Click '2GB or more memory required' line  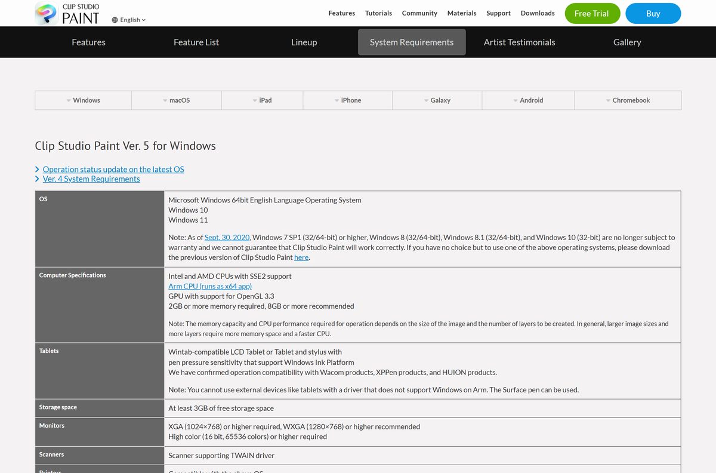(261, 306)
